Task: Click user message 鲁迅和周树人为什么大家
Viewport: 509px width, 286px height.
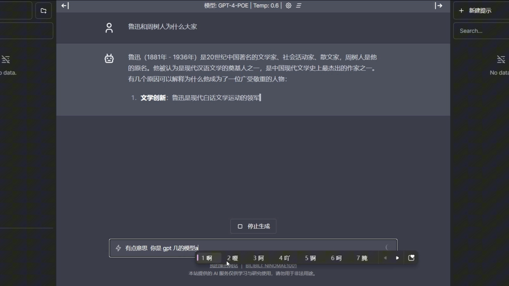Action: tap(162, 27)
